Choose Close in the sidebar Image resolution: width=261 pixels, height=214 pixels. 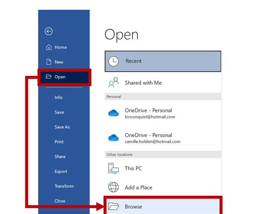pyautogui.click(x=64, y=201)
